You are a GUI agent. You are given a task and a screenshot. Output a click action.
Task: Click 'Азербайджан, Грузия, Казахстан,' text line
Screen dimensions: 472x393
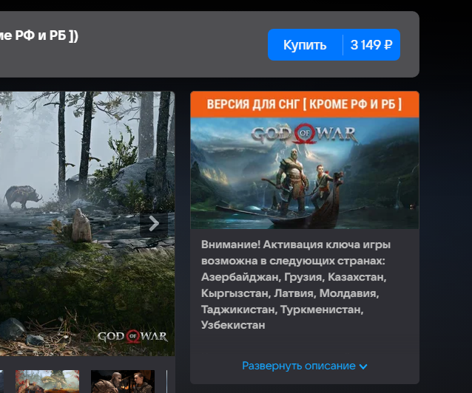pos(294,277)
